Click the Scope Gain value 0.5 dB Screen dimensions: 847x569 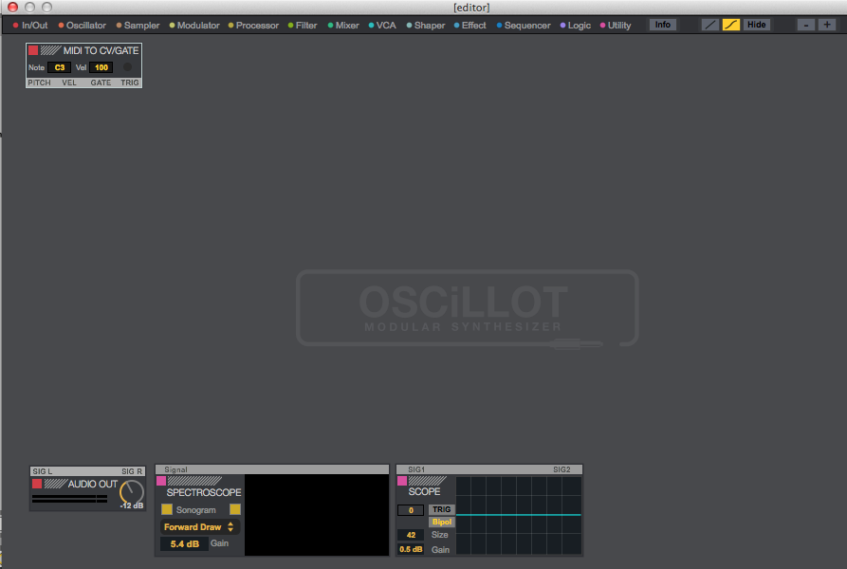pyautogui.click(x=411, y=549)
